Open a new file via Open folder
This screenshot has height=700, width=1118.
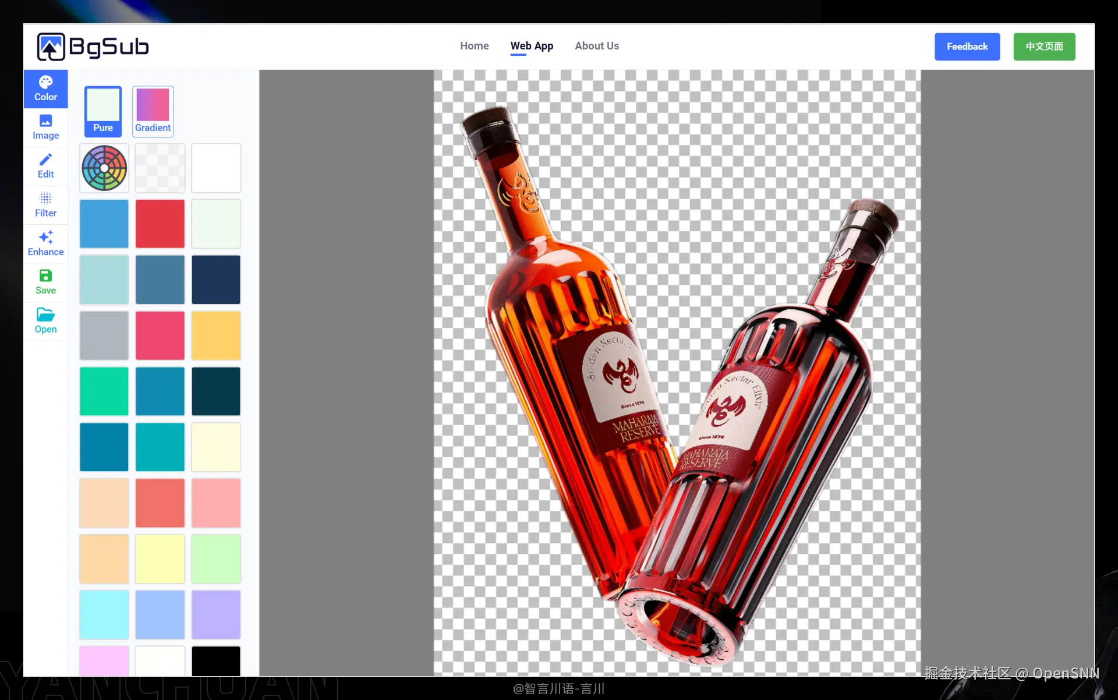tap(45, 321)
